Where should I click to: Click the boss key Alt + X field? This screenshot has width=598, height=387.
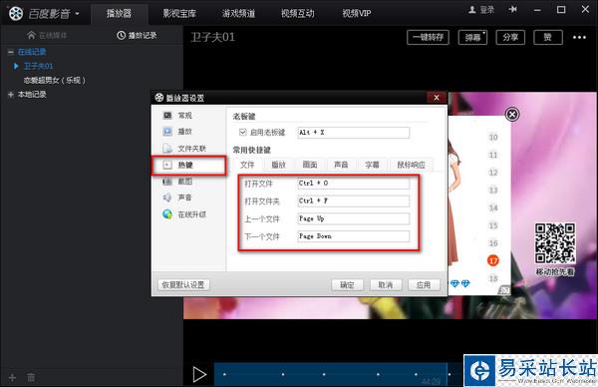(353, 133)
